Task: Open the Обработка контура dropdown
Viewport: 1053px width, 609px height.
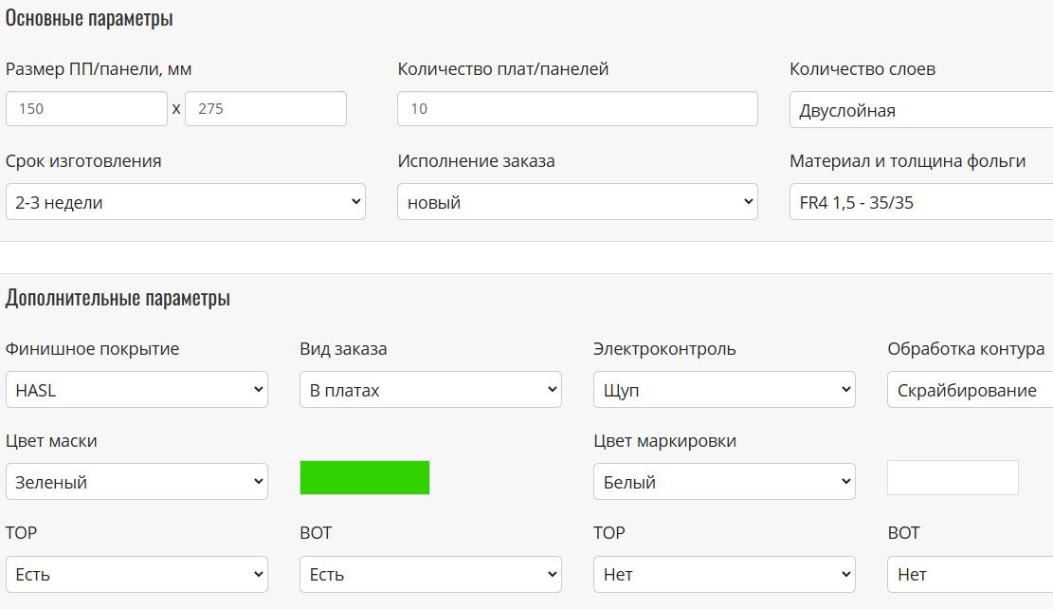Action: click(x=970, y=390)
